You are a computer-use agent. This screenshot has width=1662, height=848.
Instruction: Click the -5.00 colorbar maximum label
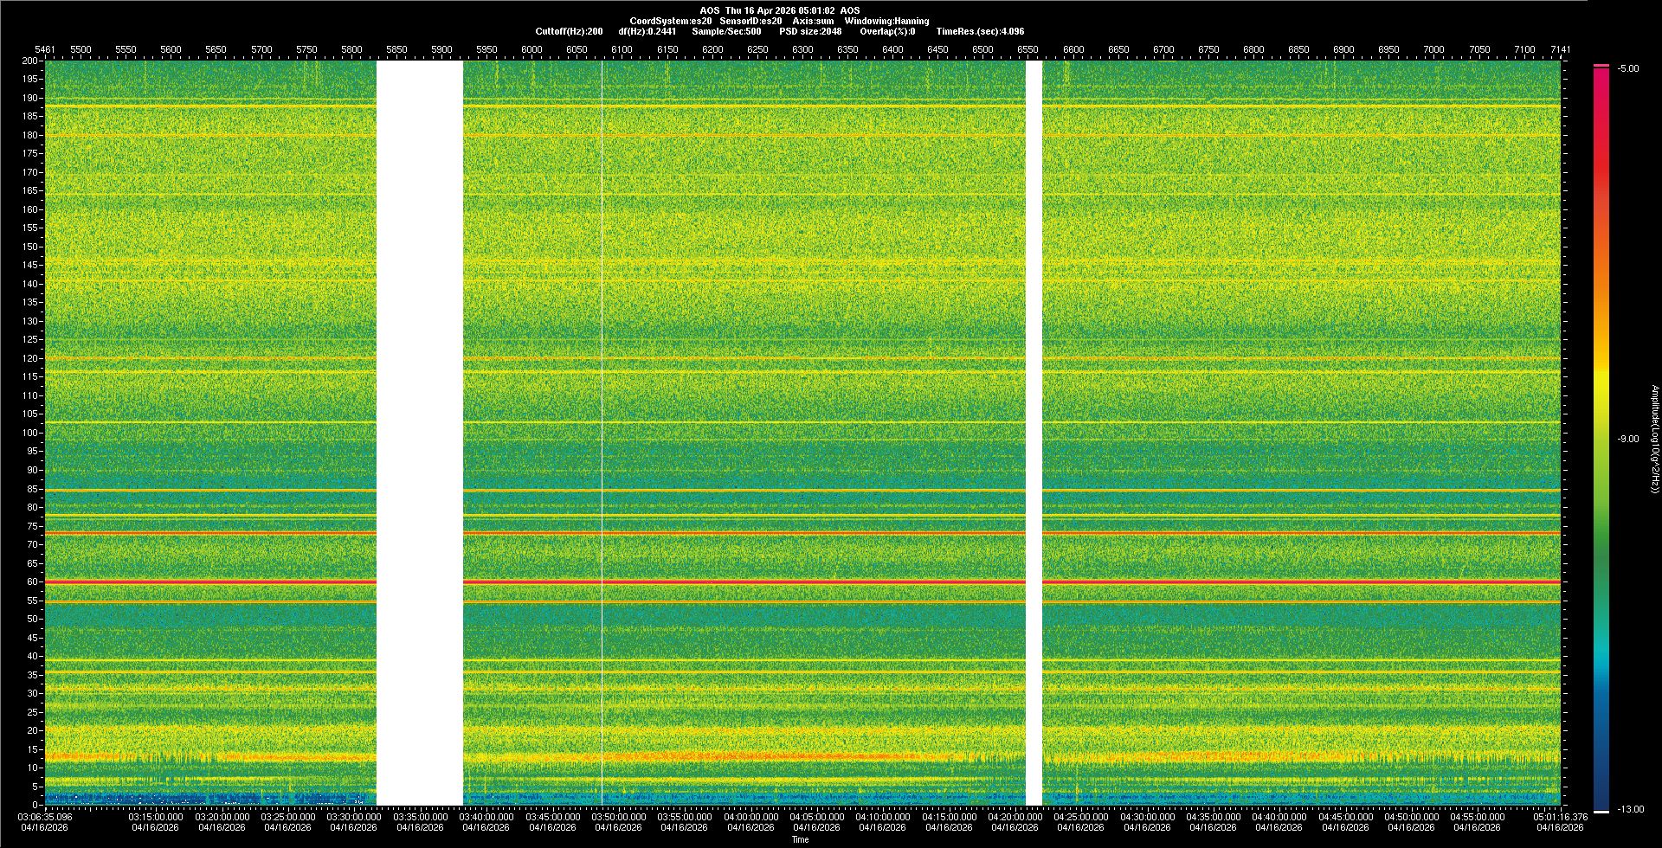(1628, 69)
